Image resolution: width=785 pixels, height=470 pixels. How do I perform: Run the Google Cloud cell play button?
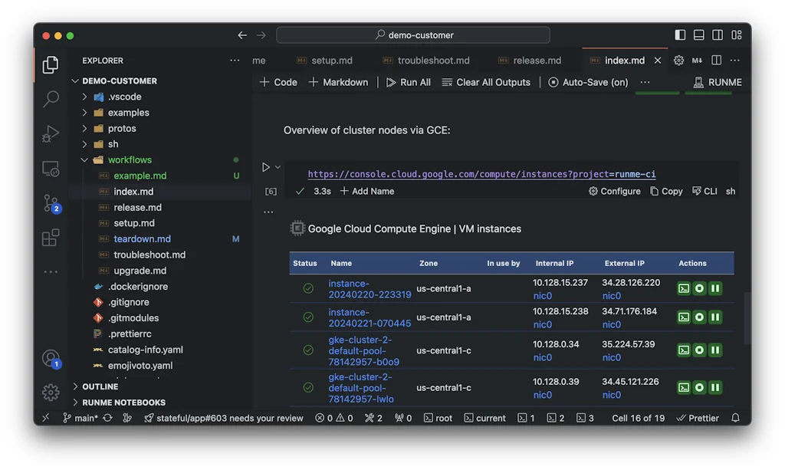click(x=266, y=166)
